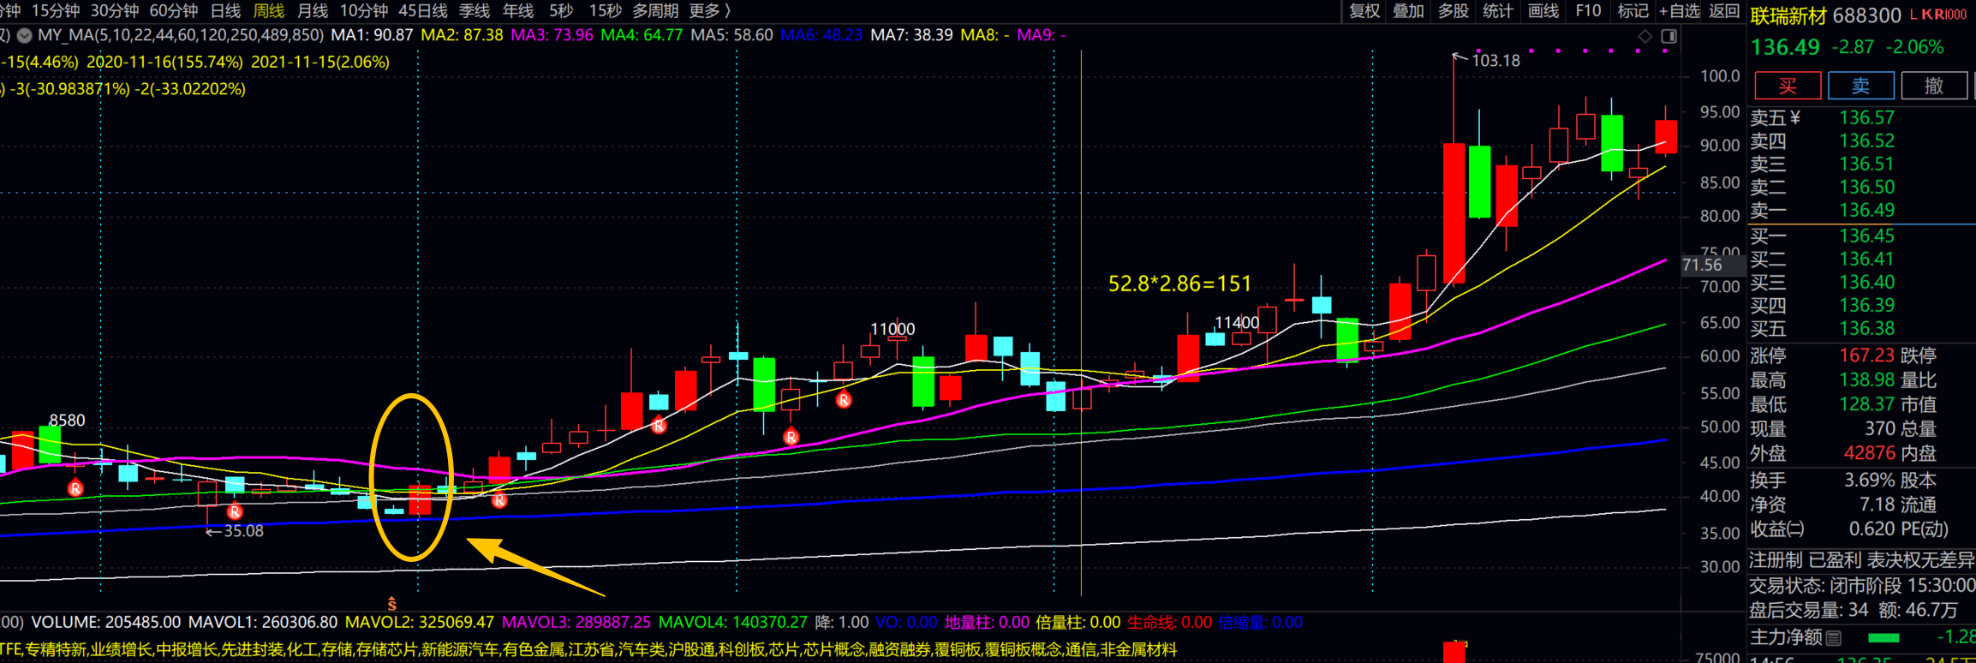Viewport: 1976px width, 663px height.
Task: Open the 主力净额 detail list icon
Action: pyautogui.click(x=1833, y=637)
